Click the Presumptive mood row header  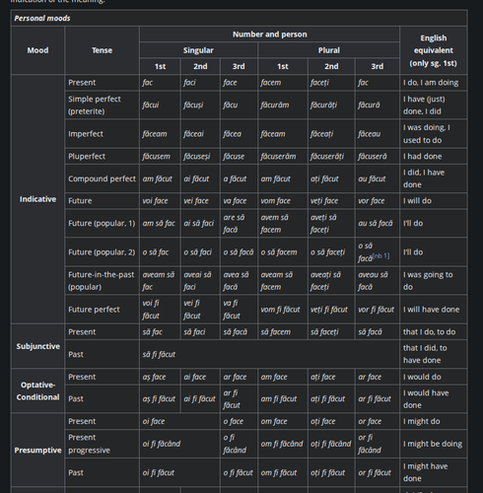(x=37, y=450)
